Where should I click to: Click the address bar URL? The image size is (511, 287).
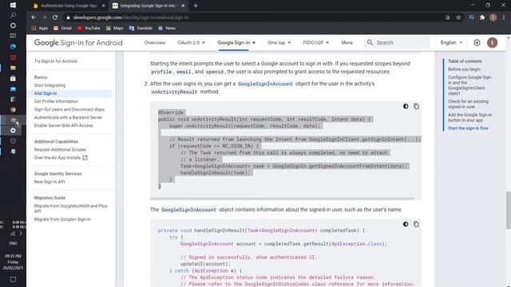click(x=131, y=18)
